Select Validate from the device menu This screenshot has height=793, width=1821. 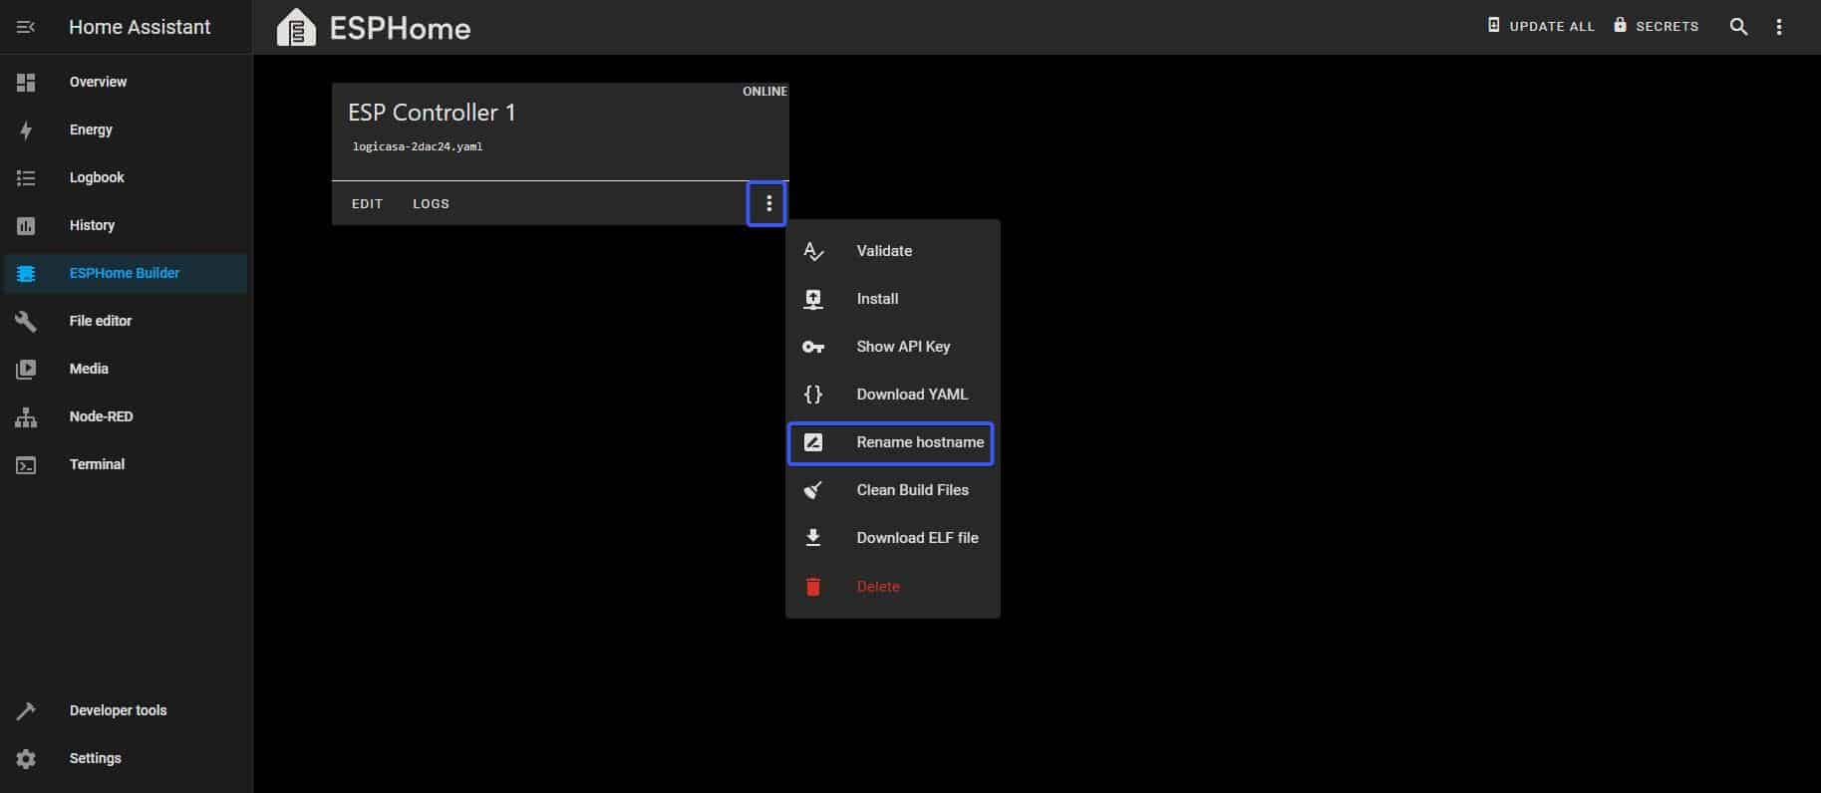[883, 251]
